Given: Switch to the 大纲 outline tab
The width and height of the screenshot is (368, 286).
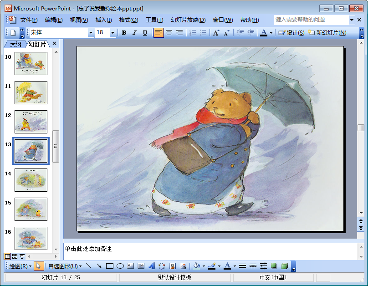Looking at the screenshot, I should (x=16, y=44).
